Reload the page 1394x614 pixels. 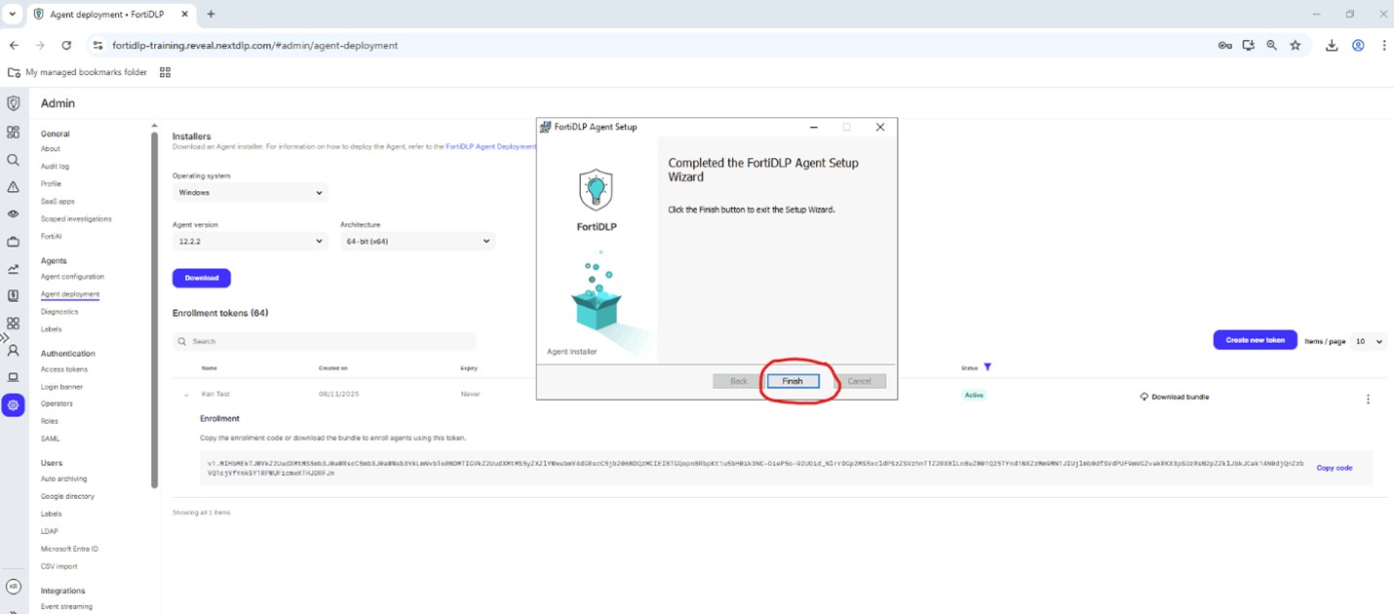(66, 45)
